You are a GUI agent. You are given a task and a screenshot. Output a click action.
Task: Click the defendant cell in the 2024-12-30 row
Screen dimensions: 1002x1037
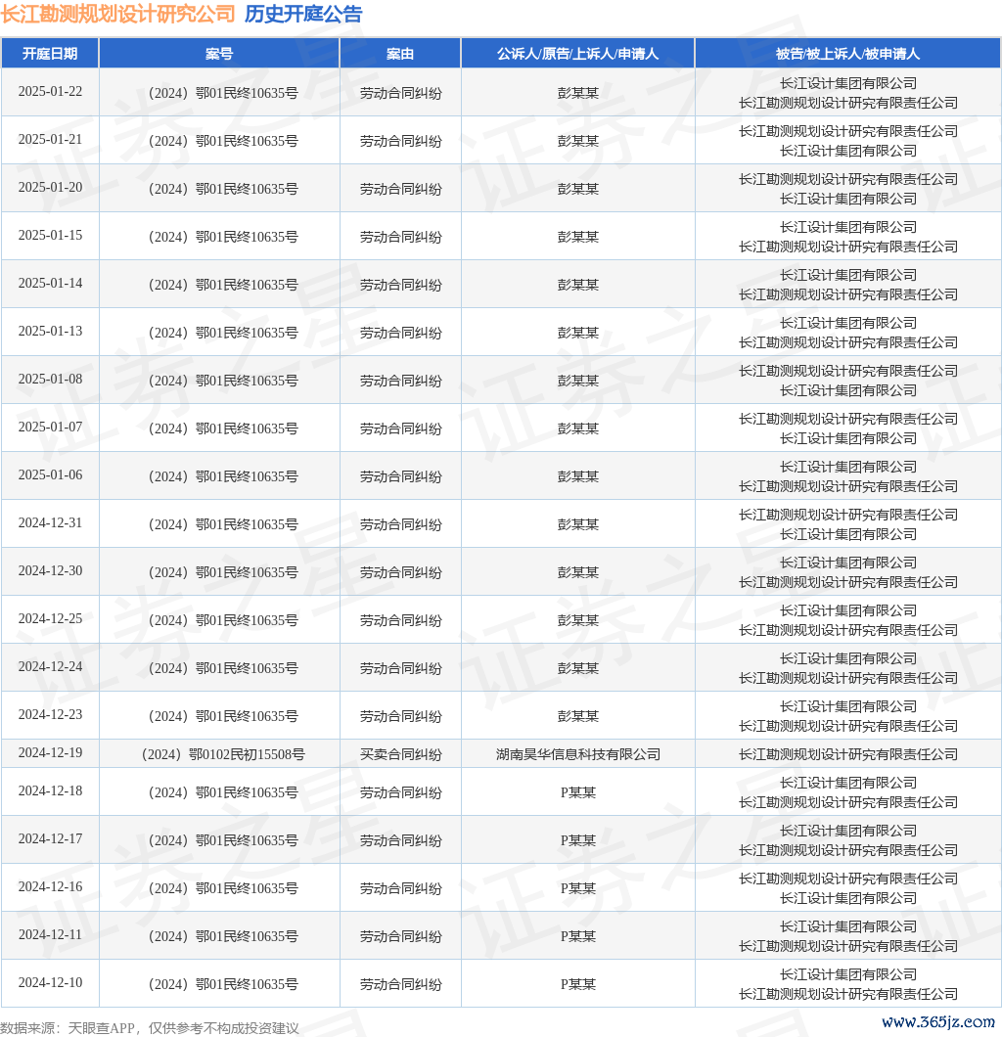(848, 572)
